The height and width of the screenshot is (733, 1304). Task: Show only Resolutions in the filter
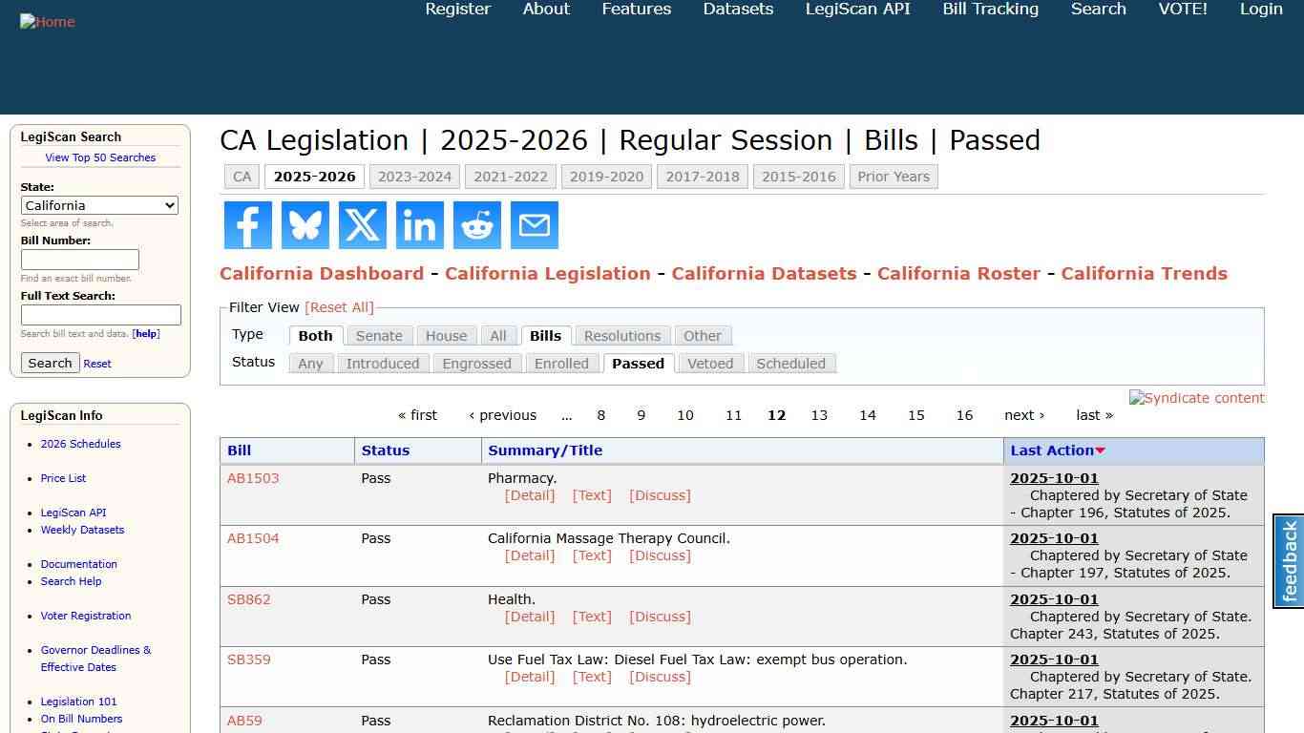click(x=622, y=336)
